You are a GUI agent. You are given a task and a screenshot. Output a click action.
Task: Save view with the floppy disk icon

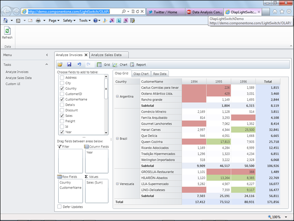coord(69,64)
